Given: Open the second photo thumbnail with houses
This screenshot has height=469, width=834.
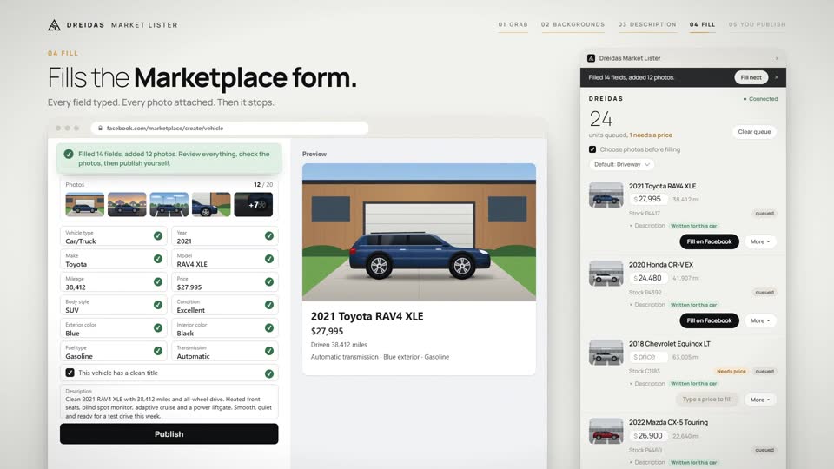Looking at the screenshot, I should point(127,204).
